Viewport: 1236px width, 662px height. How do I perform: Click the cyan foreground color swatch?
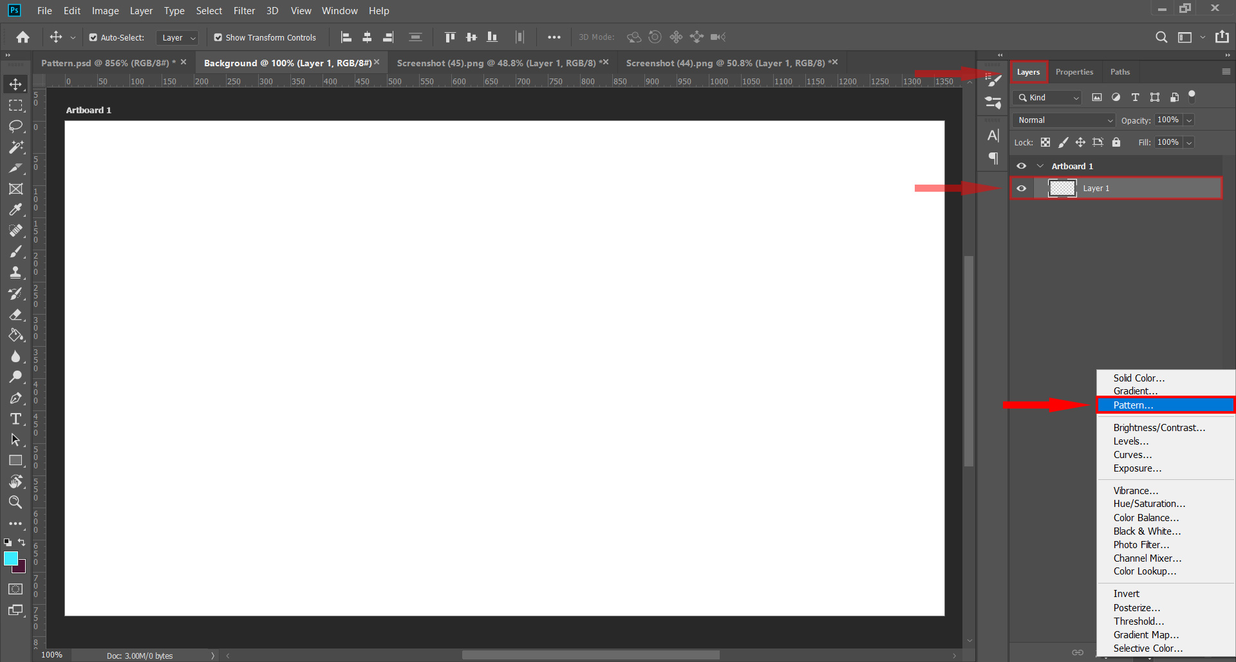10,558
